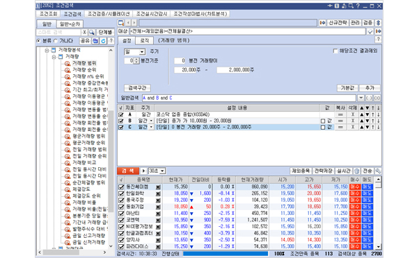This screenshot has width=419, height=258.
Task: Click trash icon next to 실시간
Action: pyautogui.click(x=357, y=171)
